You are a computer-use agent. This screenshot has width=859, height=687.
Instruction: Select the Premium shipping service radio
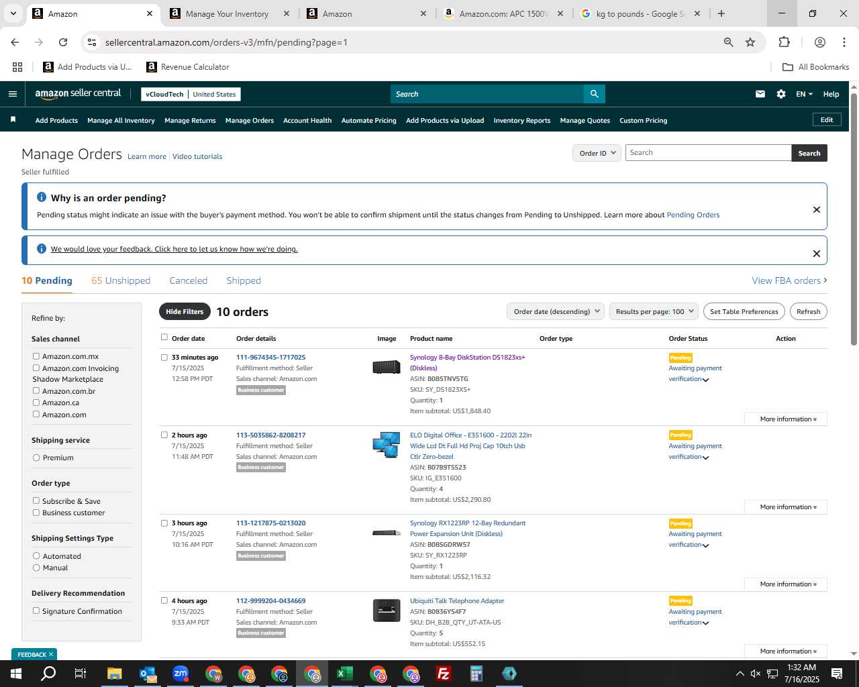(36, 458)
